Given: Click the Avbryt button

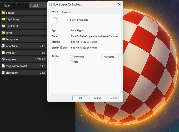Looking at the screenshot, I should (97, 98).
